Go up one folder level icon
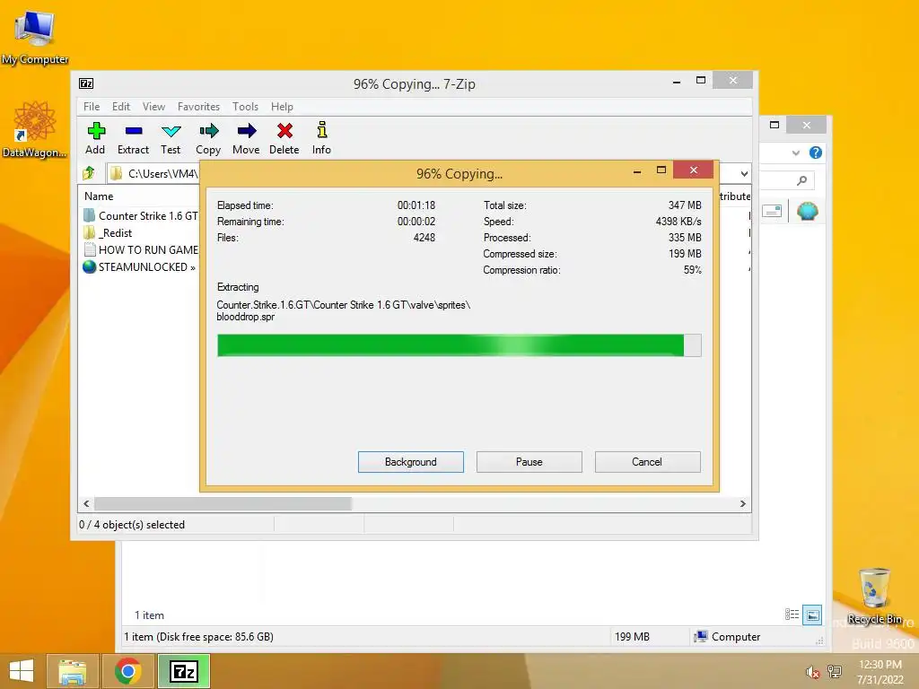The width and height of the screenshot is (919, 689). tap(89, 173)
